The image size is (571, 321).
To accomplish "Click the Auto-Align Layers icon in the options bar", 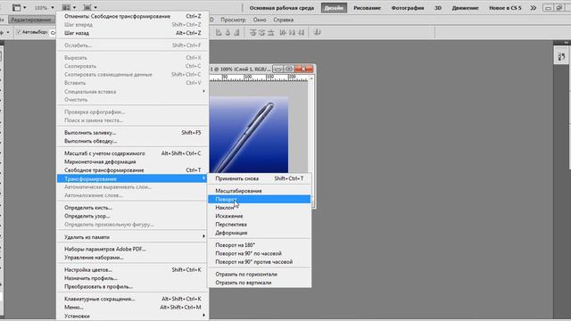I will click(x=318, y=32).
